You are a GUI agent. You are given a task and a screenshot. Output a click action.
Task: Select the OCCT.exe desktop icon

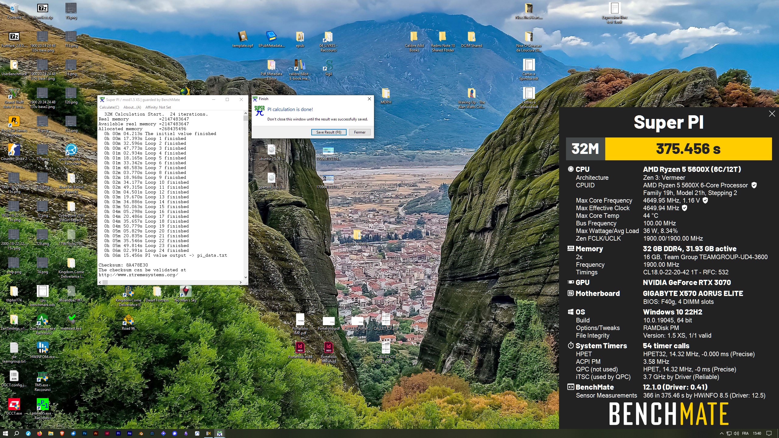coord(14,406)
